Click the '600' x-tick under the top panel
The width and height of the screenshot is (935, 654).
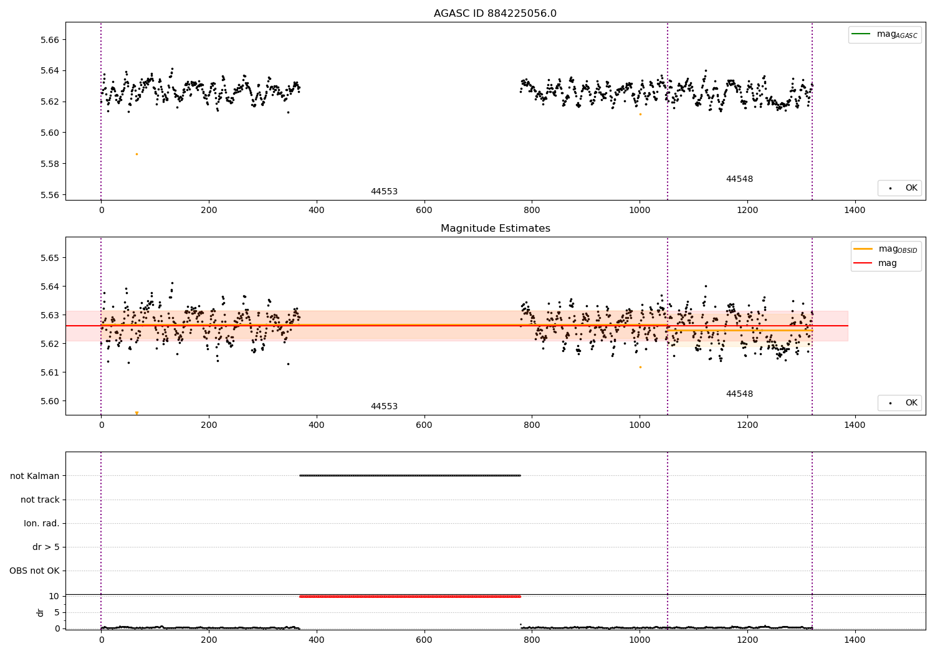(x=424, y=210)
